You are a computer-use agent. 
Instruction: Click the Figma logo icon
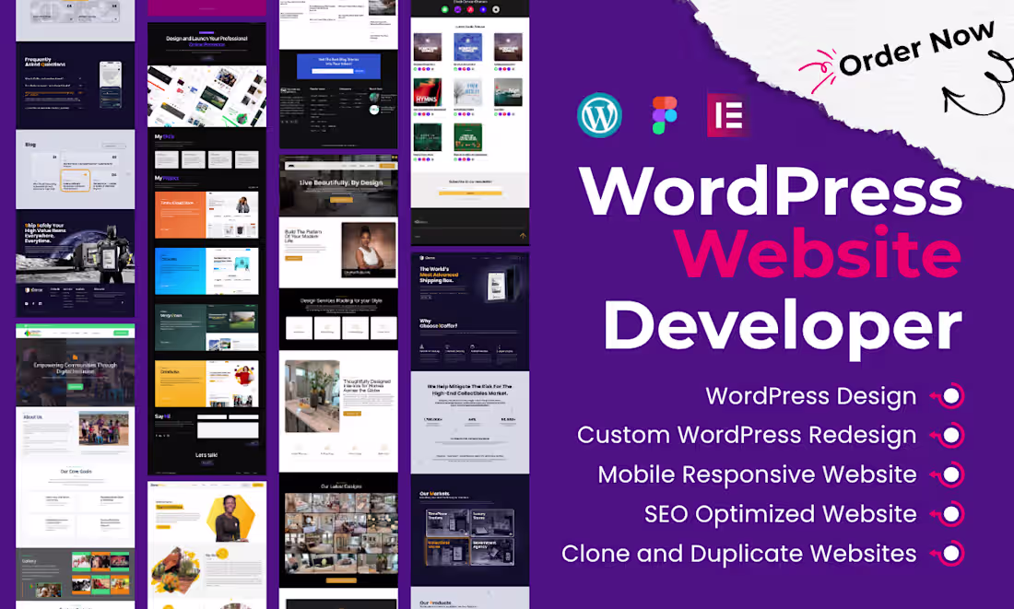pos(664,115)
